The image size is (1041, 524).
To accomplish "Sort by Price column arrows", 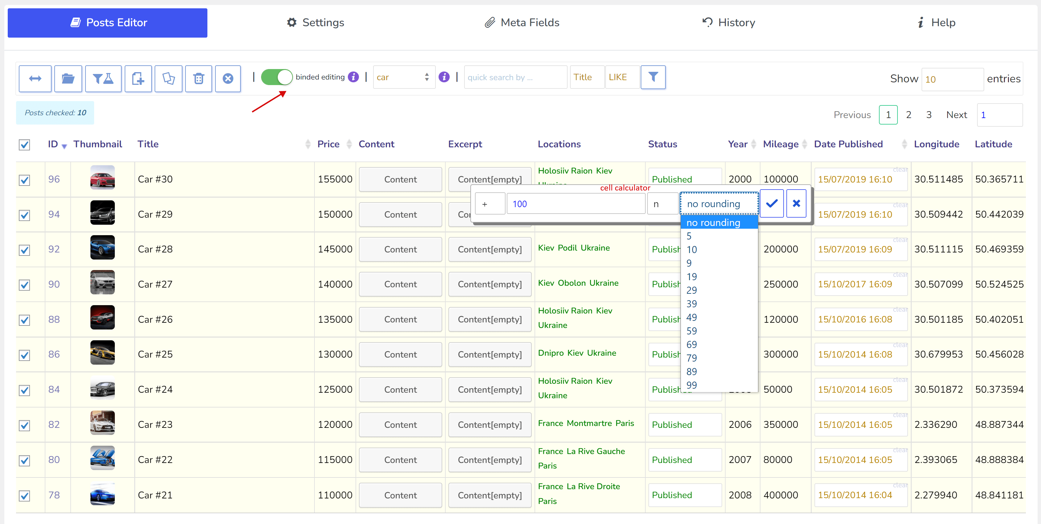I will [349, 144].
